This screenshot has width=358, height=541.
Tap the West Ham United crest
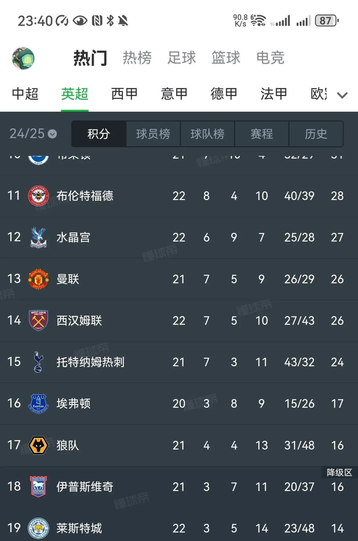(x=38, y=321)
